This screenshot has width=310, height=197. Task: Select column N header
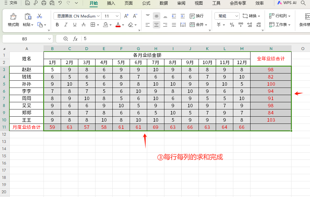[271, 48]
